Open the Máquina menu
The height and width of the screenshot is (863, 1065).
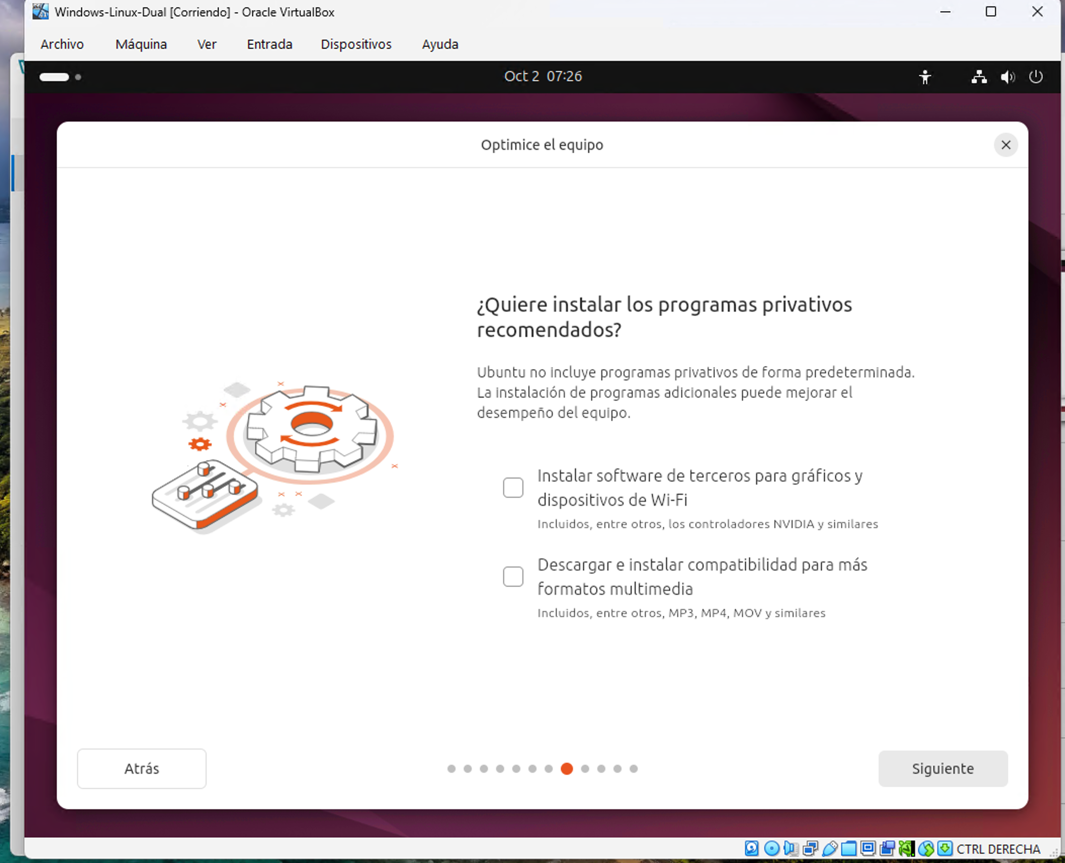click(x=141, y=44)
